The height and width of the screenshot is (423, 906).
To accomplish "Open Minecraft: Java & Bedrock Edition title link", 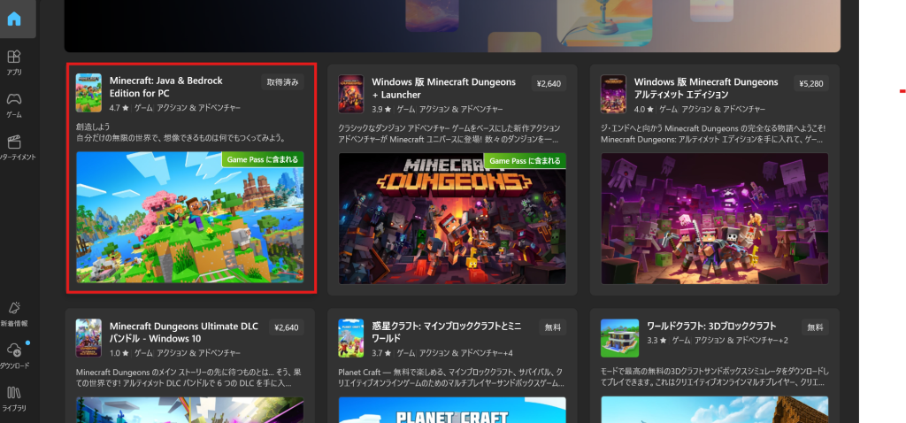I will 165,87.
